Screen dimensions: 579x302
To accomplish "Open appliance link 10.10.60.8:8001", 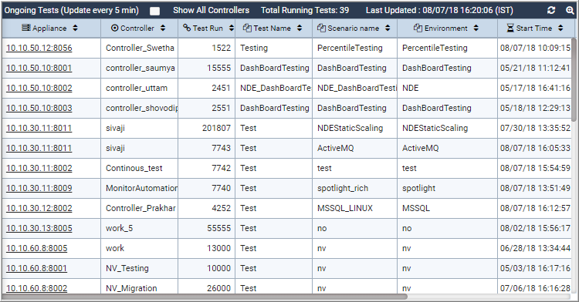I will pos(37,268).
